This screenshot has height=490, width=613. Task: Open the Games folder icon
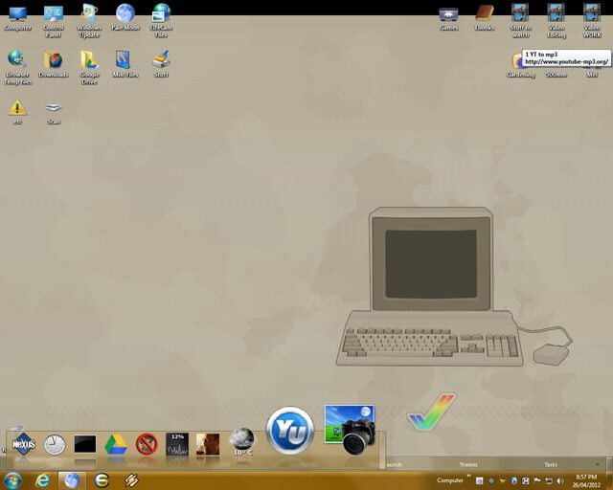point(448,18)
